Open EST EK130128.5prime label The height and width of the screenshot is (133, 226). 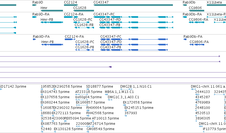[68, 129]
